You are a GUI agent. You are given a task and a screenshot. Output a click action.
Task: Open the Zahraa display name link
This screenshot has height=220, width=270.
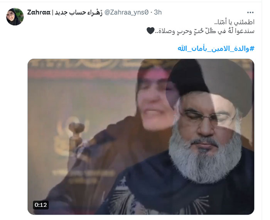39,12
